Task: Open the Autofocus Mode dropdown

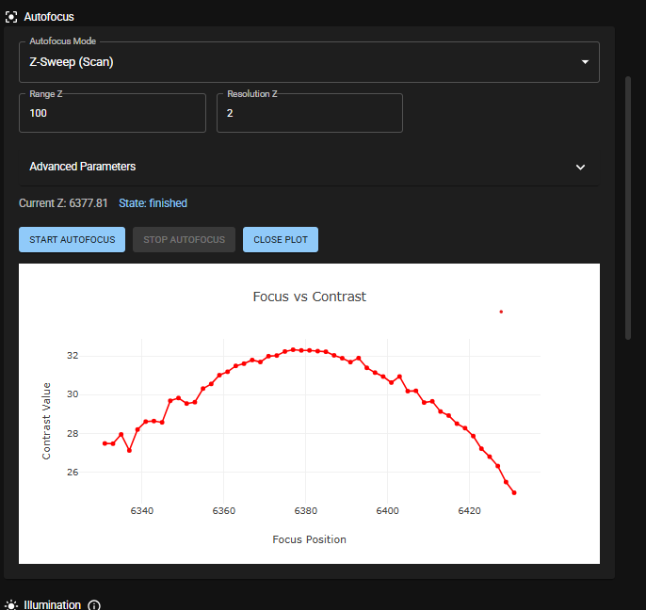Action: click(309, 62)
